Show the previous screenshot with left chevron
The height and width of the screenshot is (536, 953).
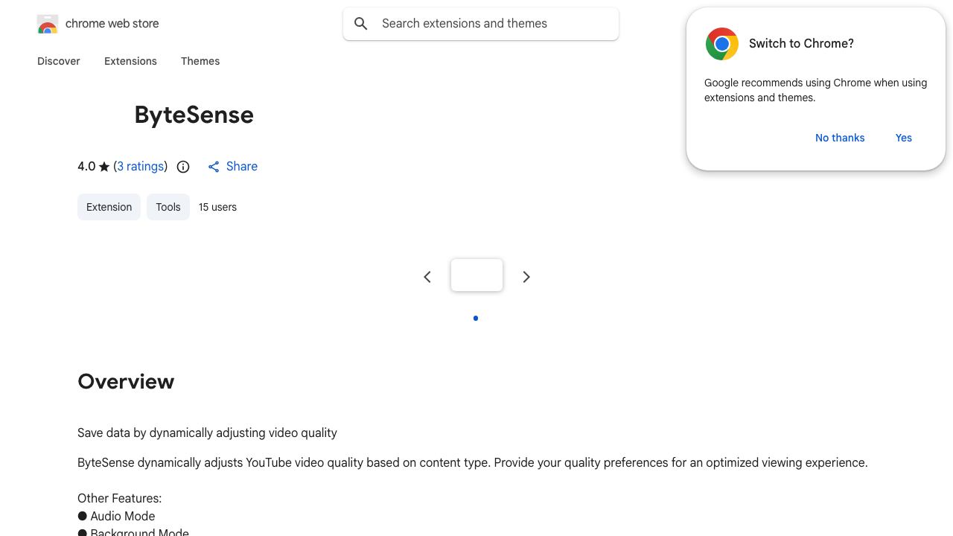coord(427,277)
